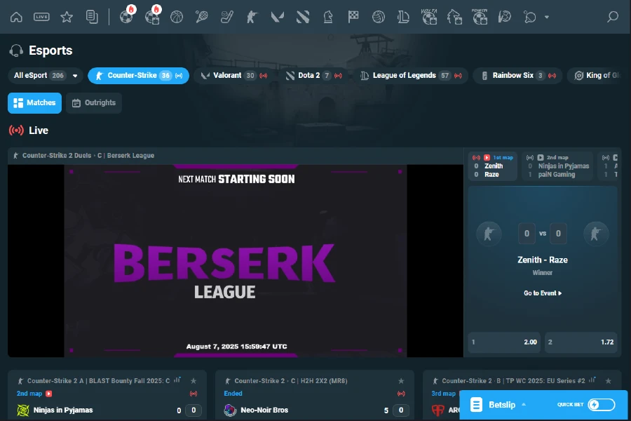Open the search magnifier icon
This screenshot has width=631, height=421.
point(613,15)
